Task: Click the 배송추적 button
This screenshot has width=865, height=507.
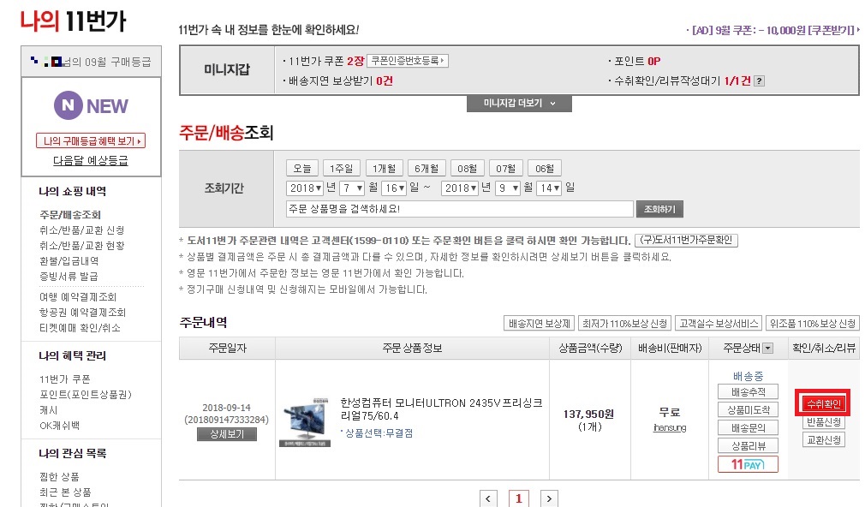Action: point(748,391)
